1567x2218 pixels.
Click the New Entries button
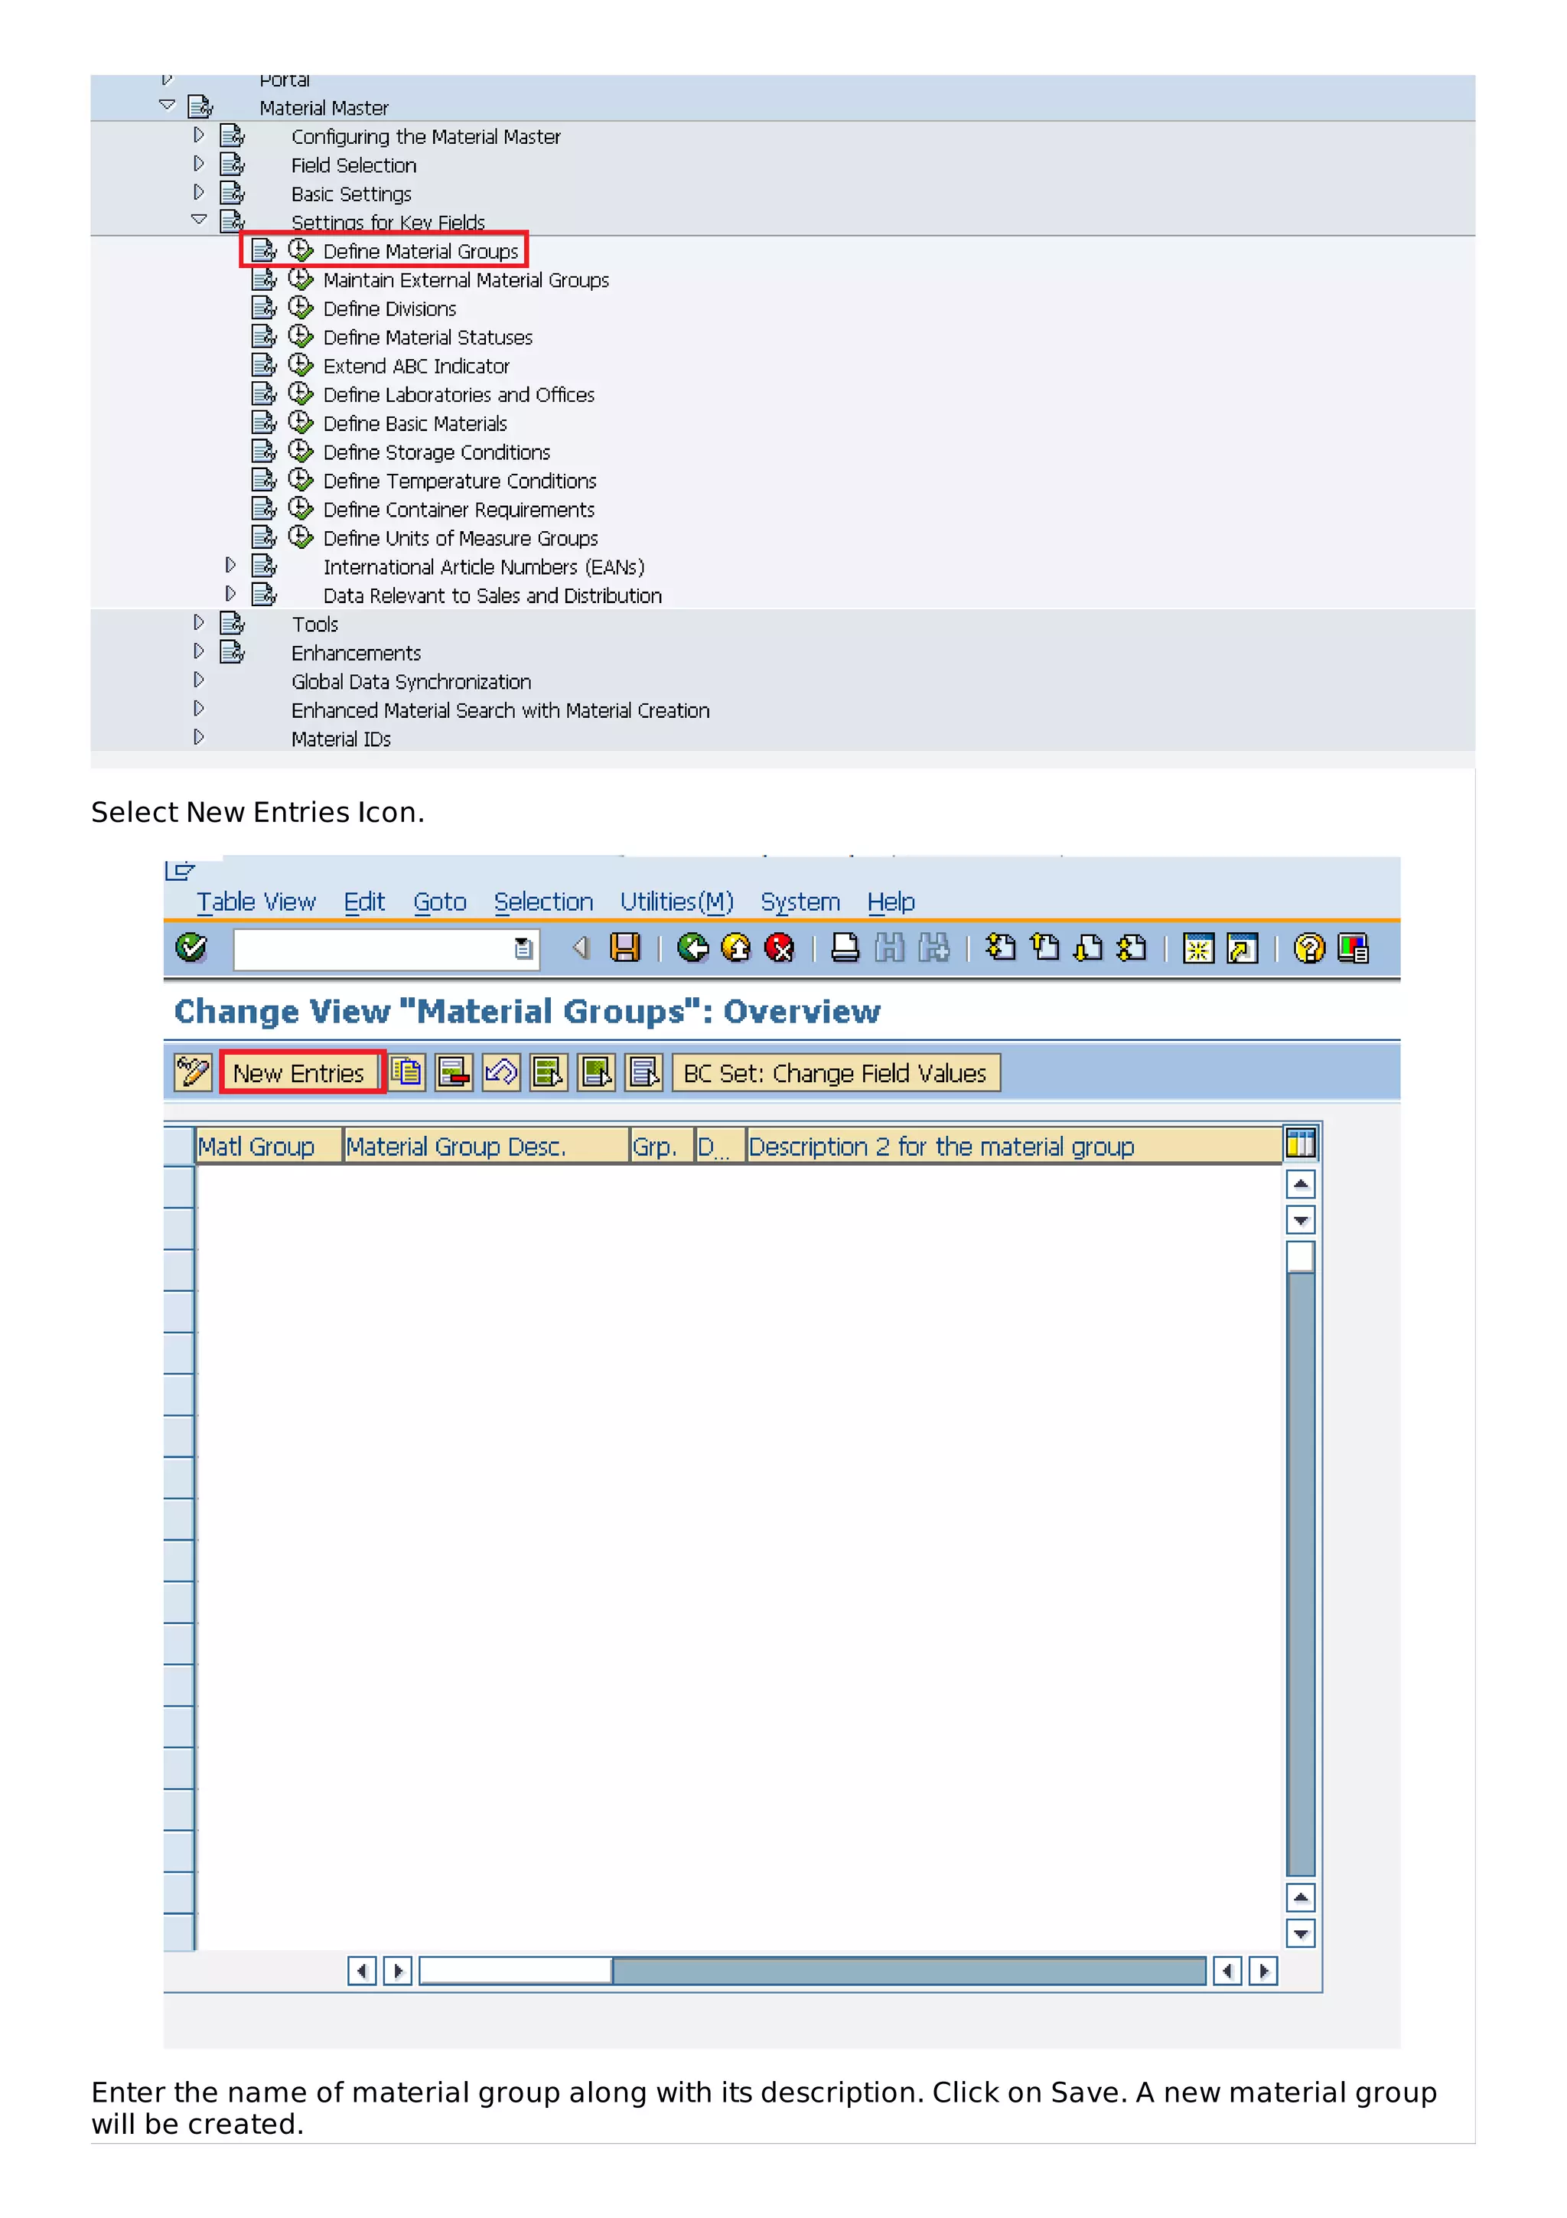coord(299,1073)
